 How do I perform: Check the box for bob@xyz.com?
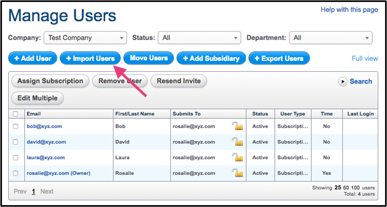[16, 126]
